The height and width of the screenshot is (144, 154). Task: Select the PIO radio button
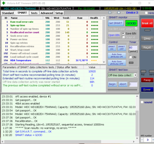click(119, 13)
